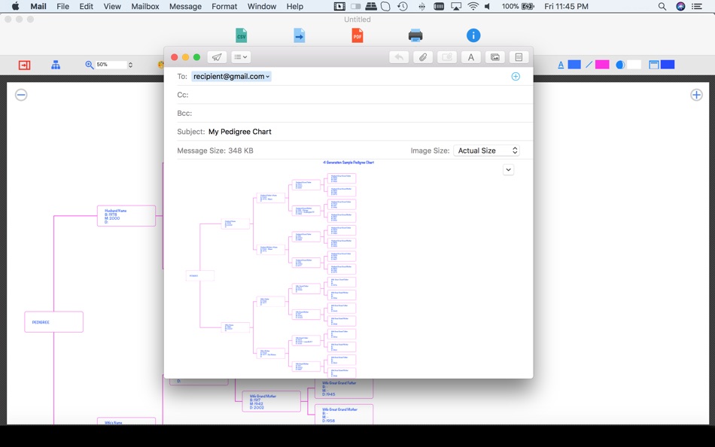Click the red sidebar panel icon
The width and height of the screenshot is (715, 447).
coord(24,65)
